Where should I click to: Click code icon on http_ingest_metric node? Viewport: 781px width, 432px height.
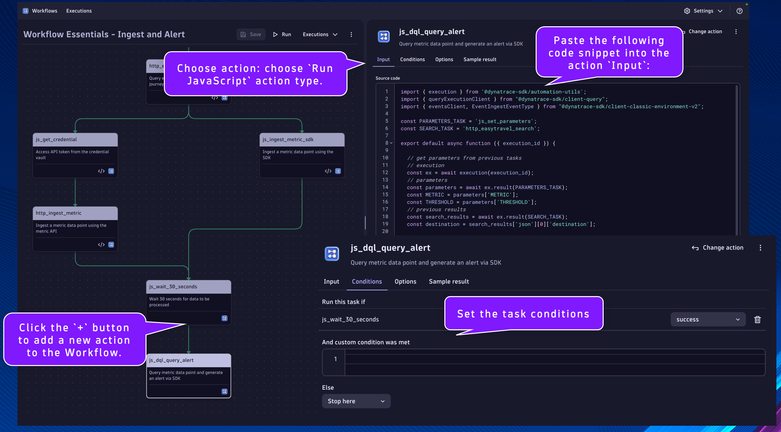click(101, 245)
